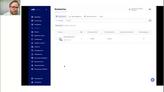Click the Автоматизация sidebar icon
164x92 pixels.
[x=32, y=65]
